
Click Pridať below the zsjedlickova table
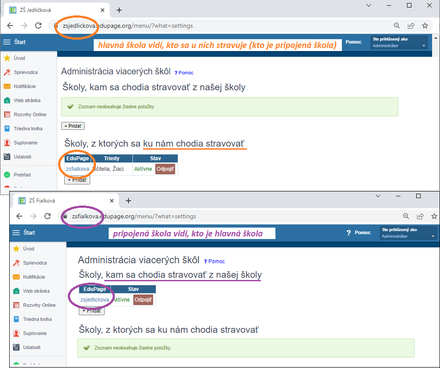92,311
